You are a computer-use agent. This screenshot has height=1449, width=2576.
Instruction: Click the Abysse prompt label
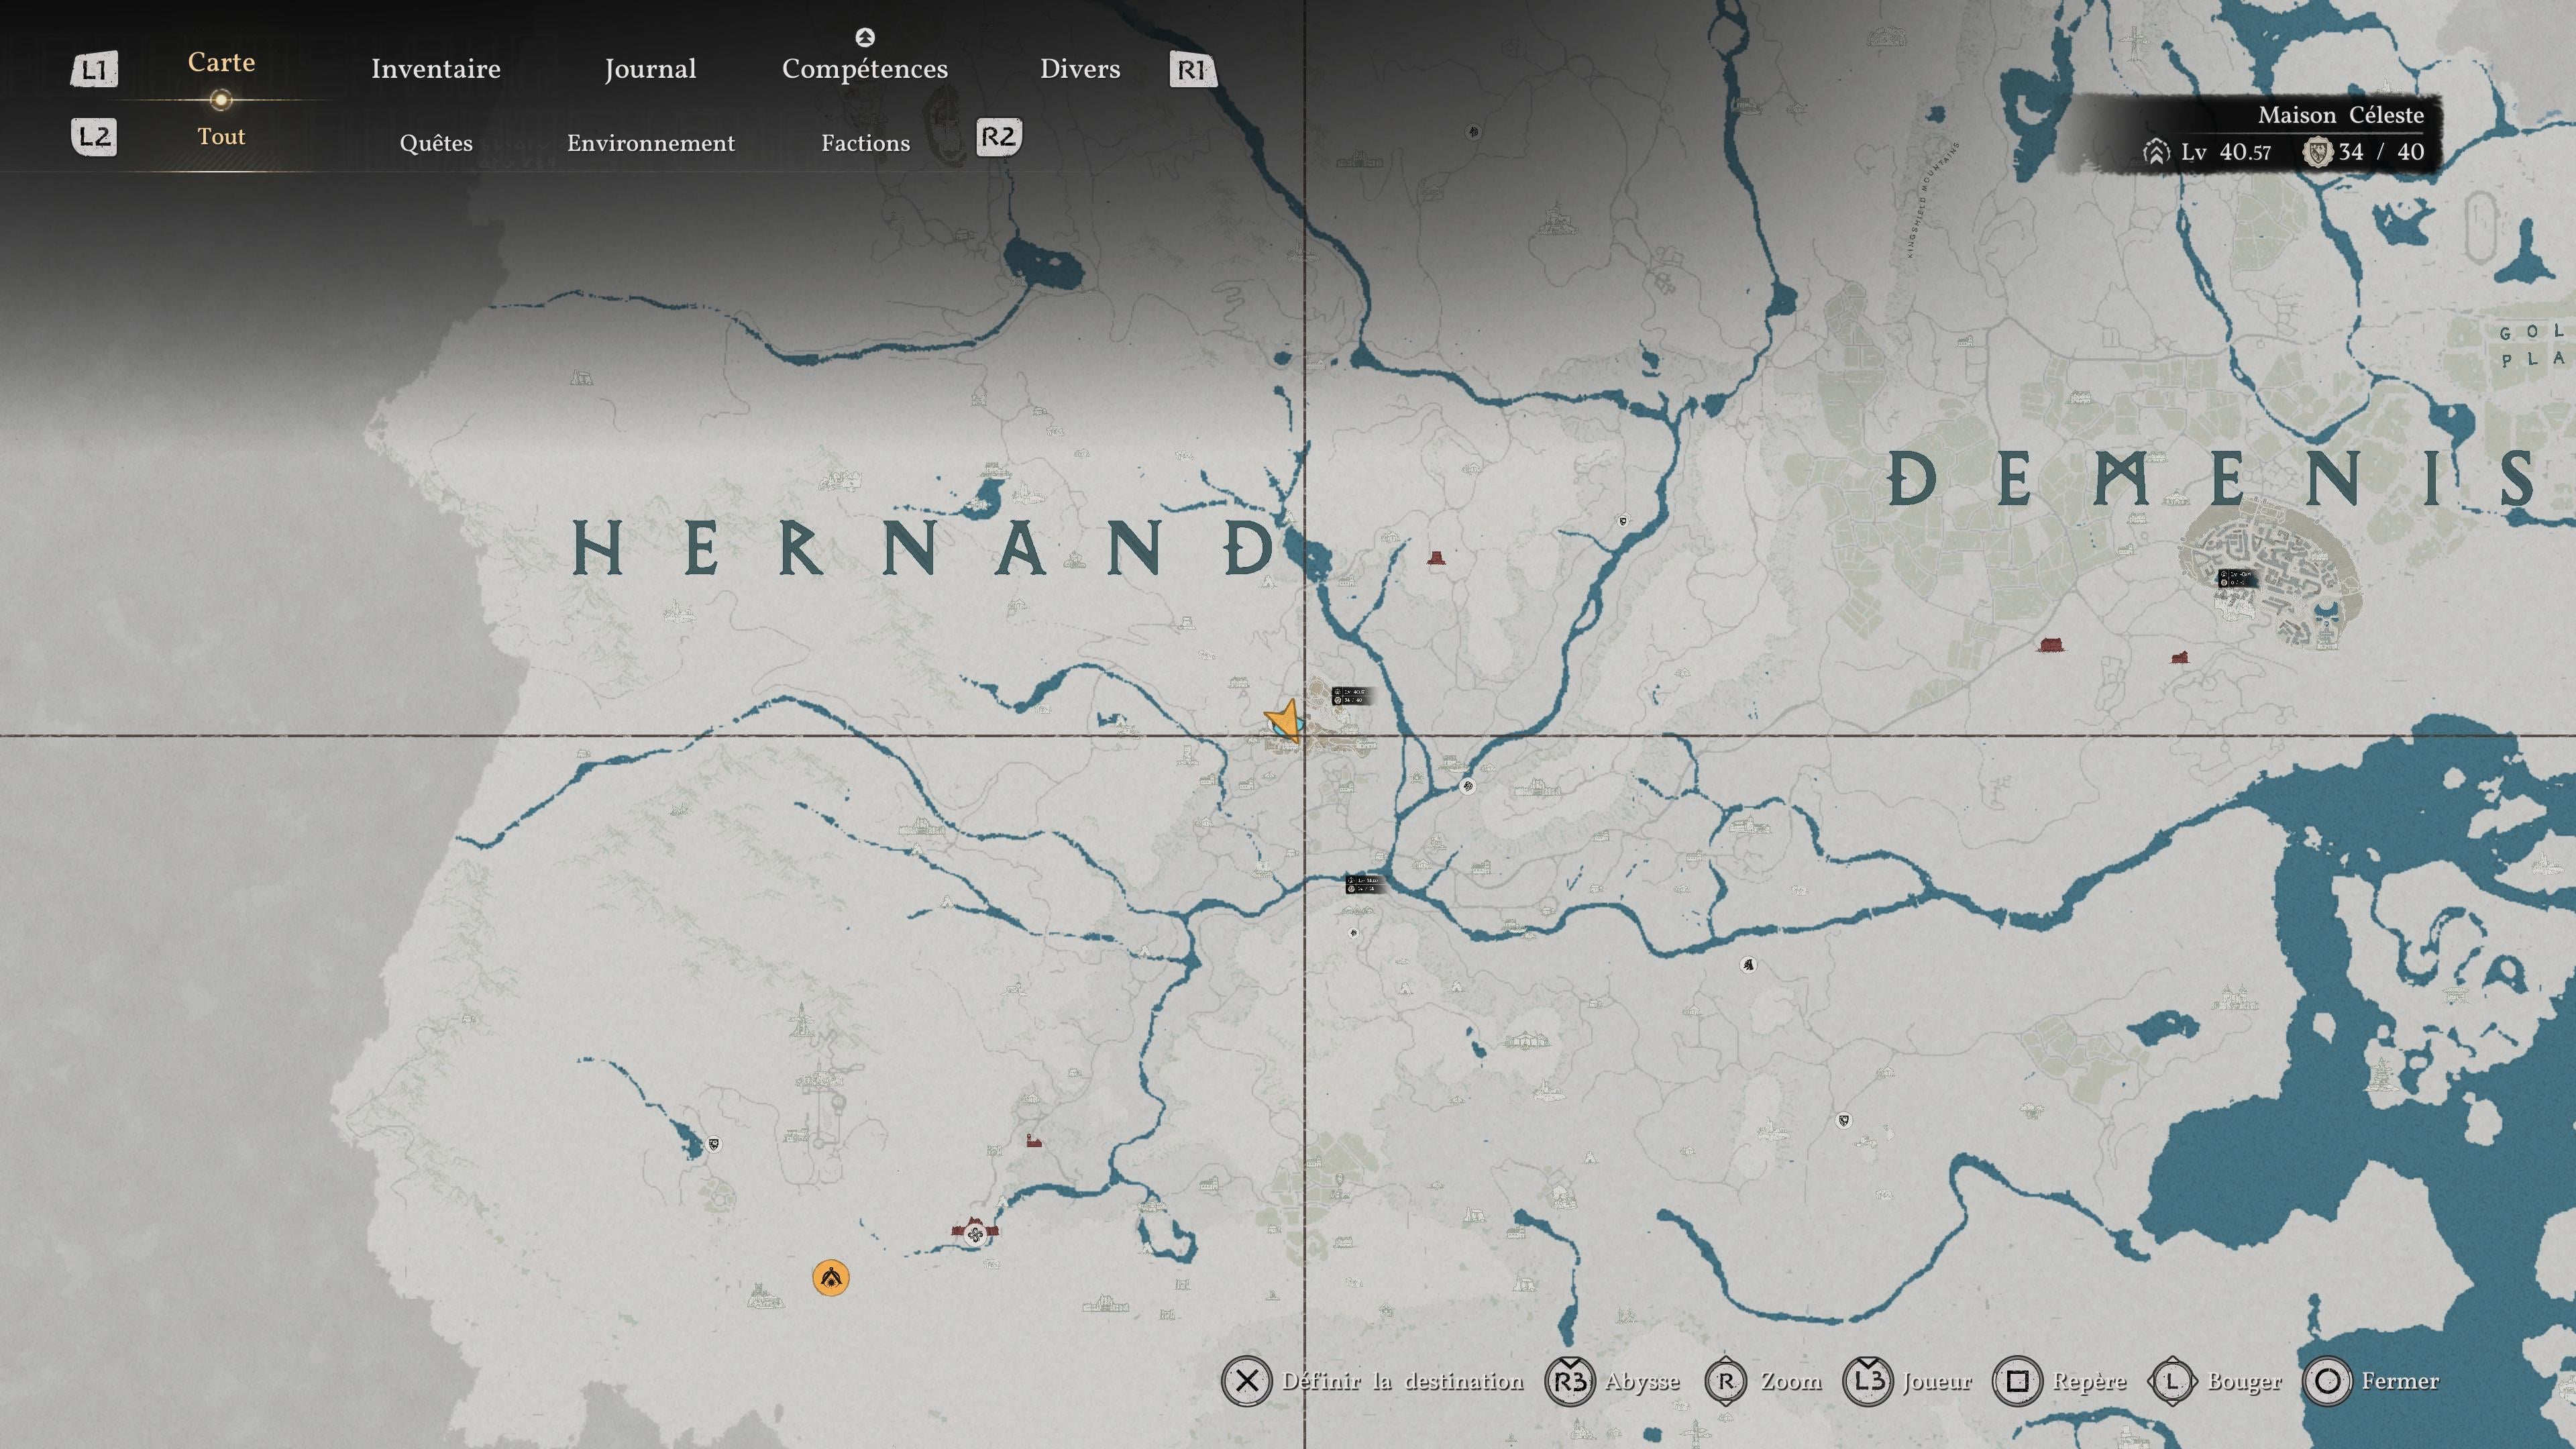[x=1642, y=1382]
